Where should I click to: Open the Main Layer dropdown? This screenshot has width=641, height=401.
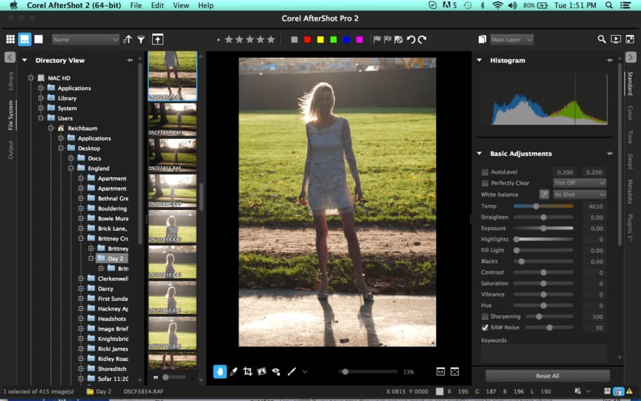[512, 39]
